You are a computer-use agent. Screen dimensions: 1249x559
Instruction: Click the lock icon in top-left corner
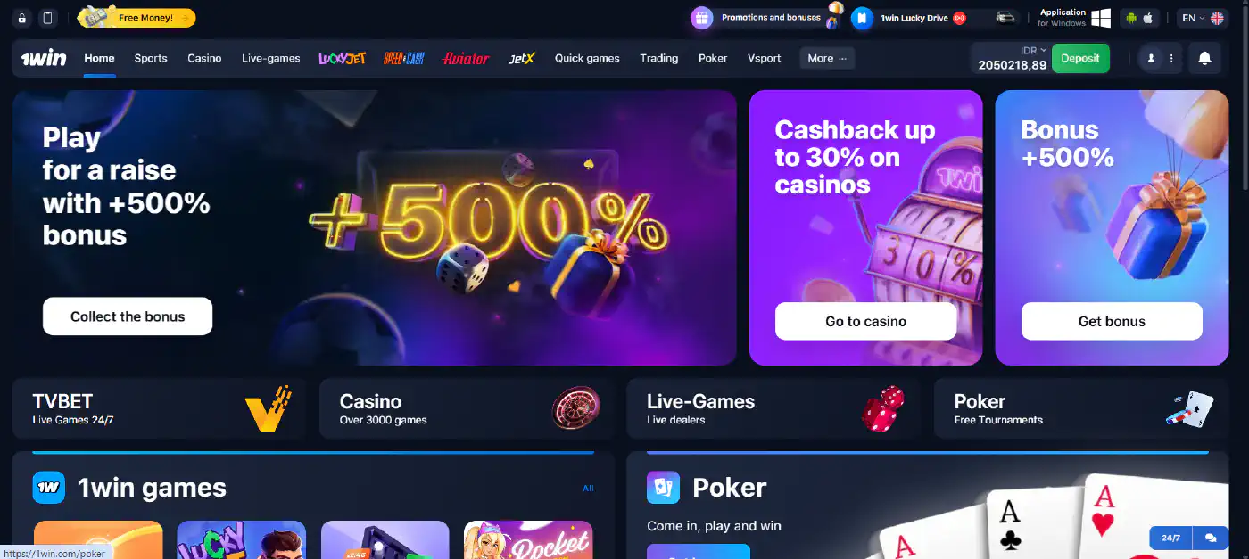tap(22, 18)
